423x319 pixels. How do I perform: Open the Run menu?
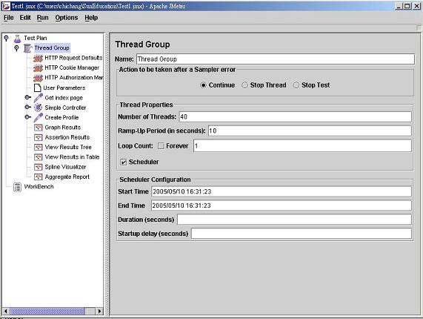pos(43,18)
